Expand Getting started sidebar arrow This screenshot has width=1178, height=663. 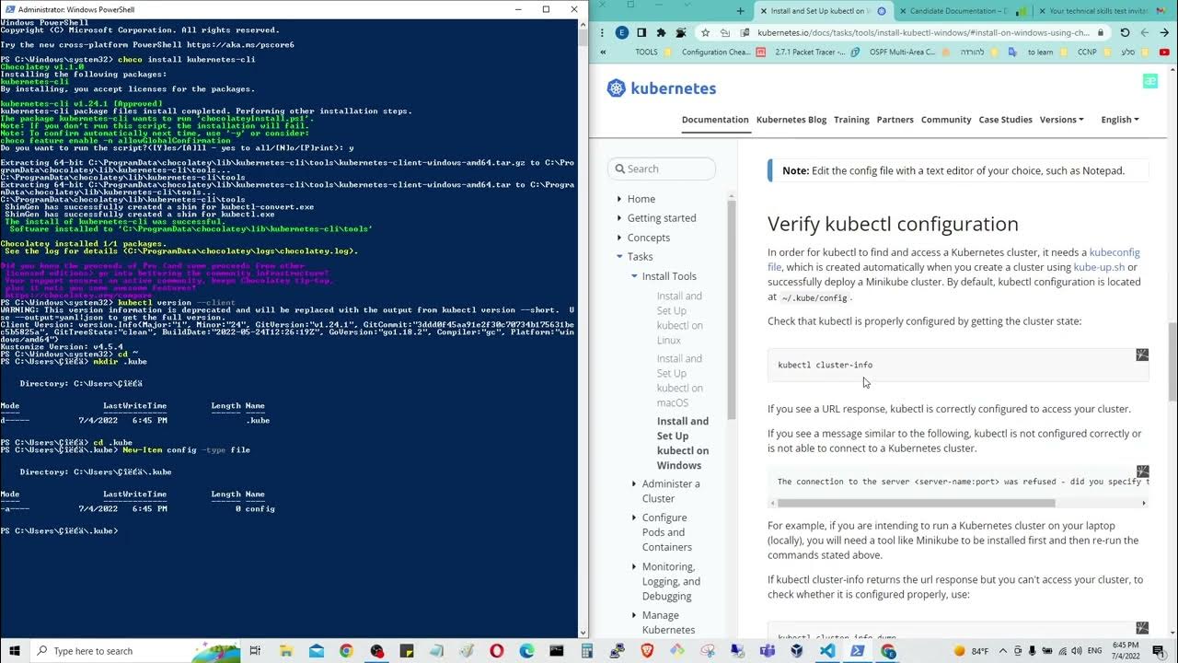(x=619, y=218)
